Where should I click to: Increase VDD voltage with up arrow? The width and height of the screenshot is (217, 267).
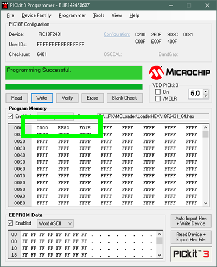tap(206, 91)
